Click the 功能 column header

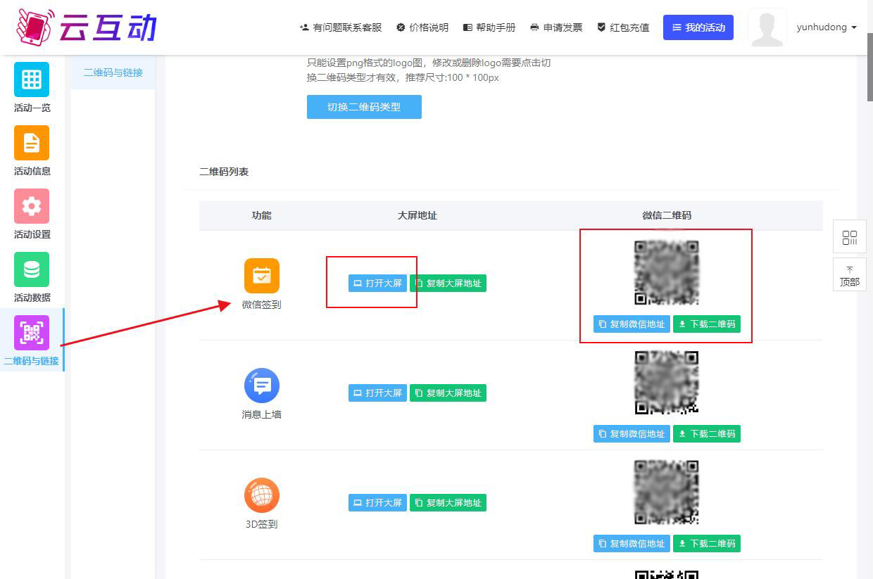coord(262,215)
